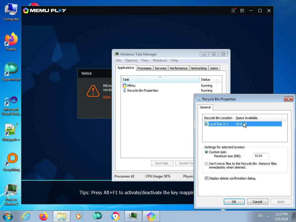Click the MEmu Play mini-window mode icon
Viewport: 296px width, 222px height.
[242, 11]
